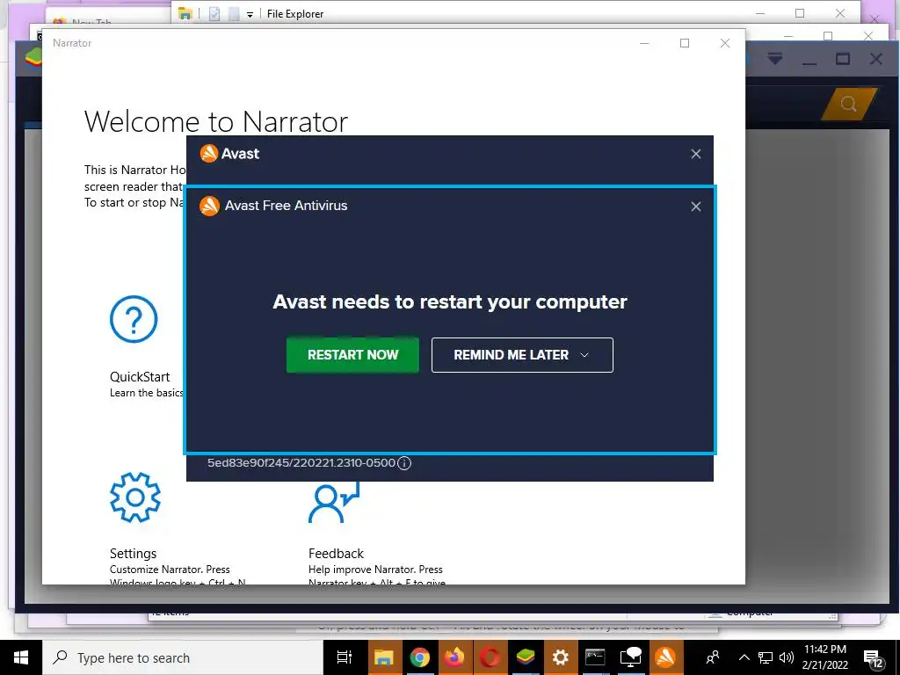Click the QuickStart label in Narrator

[140, 377]
